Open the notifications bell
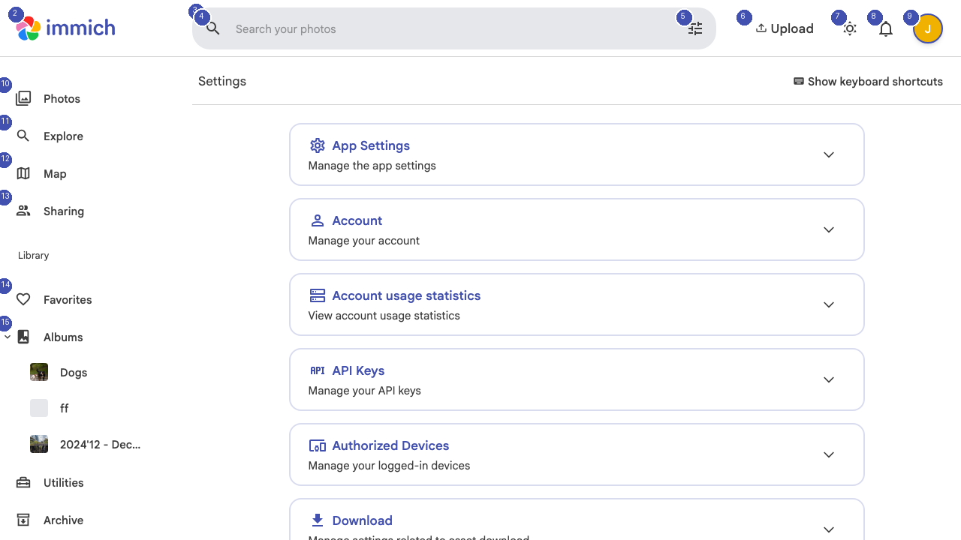Screen dimensions: 961x540 pyautogui.click(x=885, y=28)
